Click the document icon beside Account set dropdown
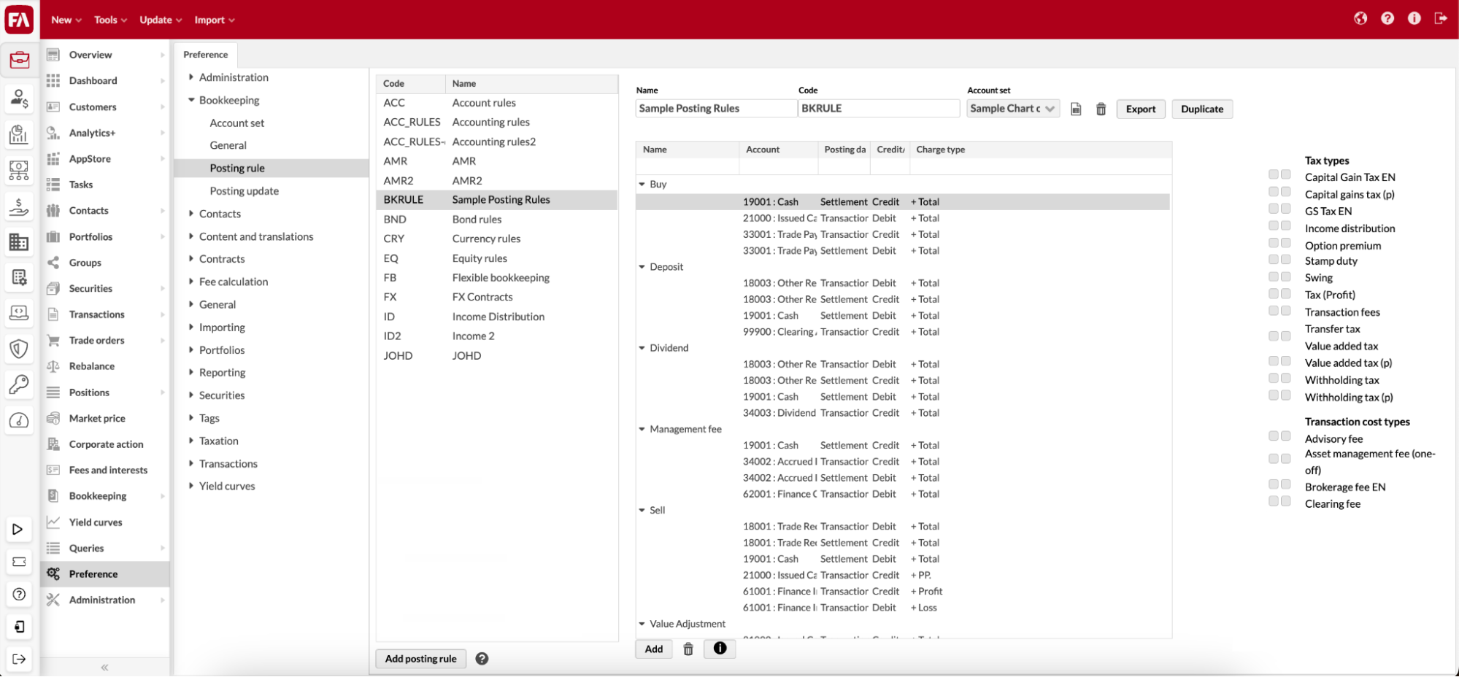 pos(1076,109)
